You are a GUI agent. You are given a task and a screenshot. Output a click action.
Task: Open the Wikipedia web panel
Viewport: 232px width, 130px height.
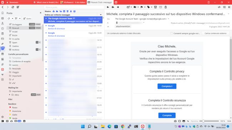pos(2,75)
